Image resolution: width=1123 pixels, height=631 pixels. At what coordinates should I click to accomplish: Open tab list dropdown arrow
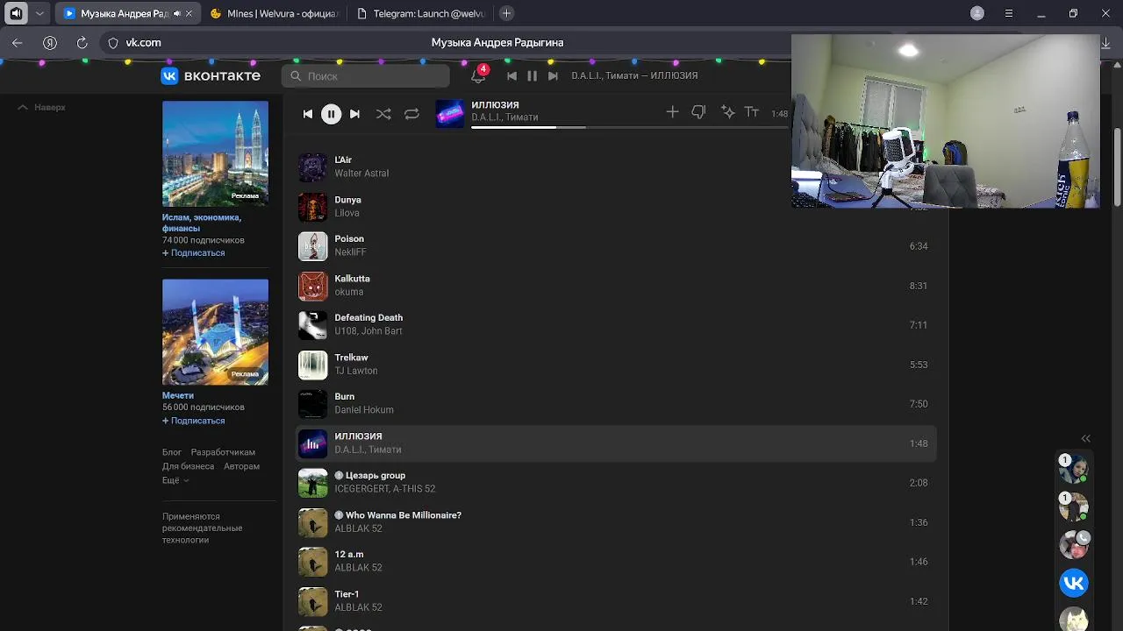pyautogui.click(x=39, y=13)
